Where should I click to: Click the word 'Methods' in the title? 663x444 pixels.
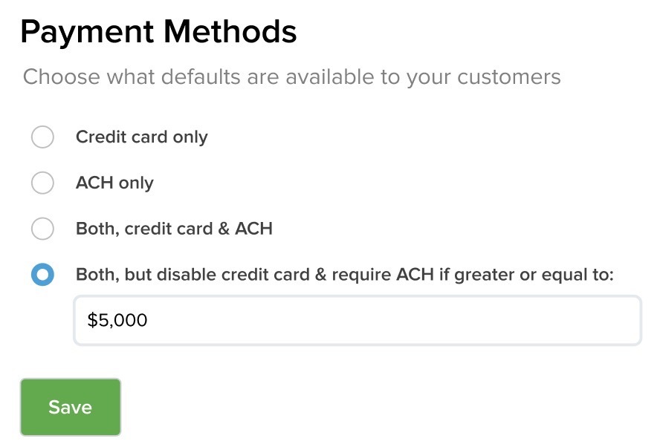tap(230, 31)
